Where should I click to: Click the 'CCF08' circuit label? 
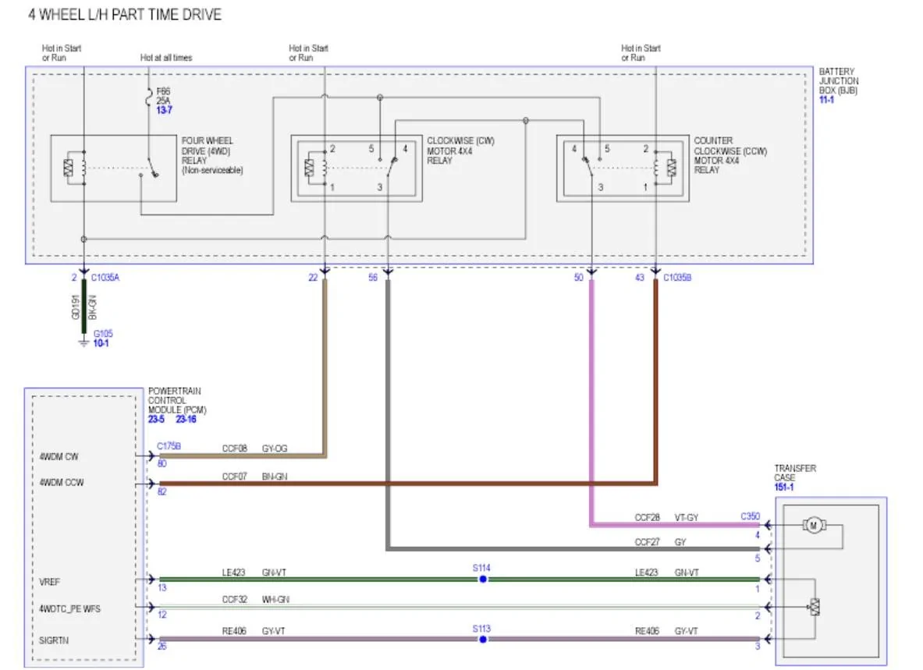click(234, 448)
